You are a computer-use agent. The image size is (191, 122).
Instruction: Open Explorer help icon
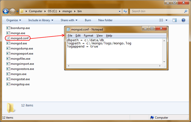pos(183,20)
